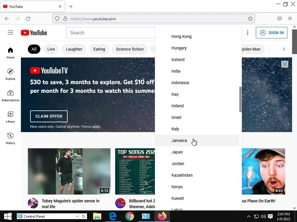Image resolution: width=297 pixels, height=222 pixels.
Task: Select the Science fiction filter chip
Action: point(130,49)
